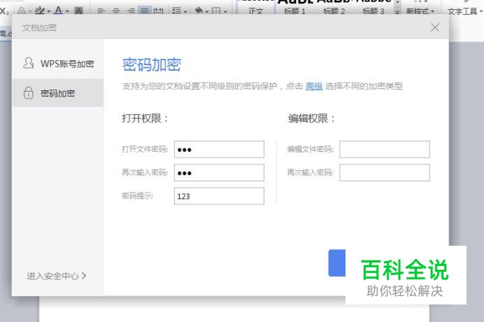The image size is (484, 322).
Task: Click the paint bucket shading icon
Action: point(199,11)
